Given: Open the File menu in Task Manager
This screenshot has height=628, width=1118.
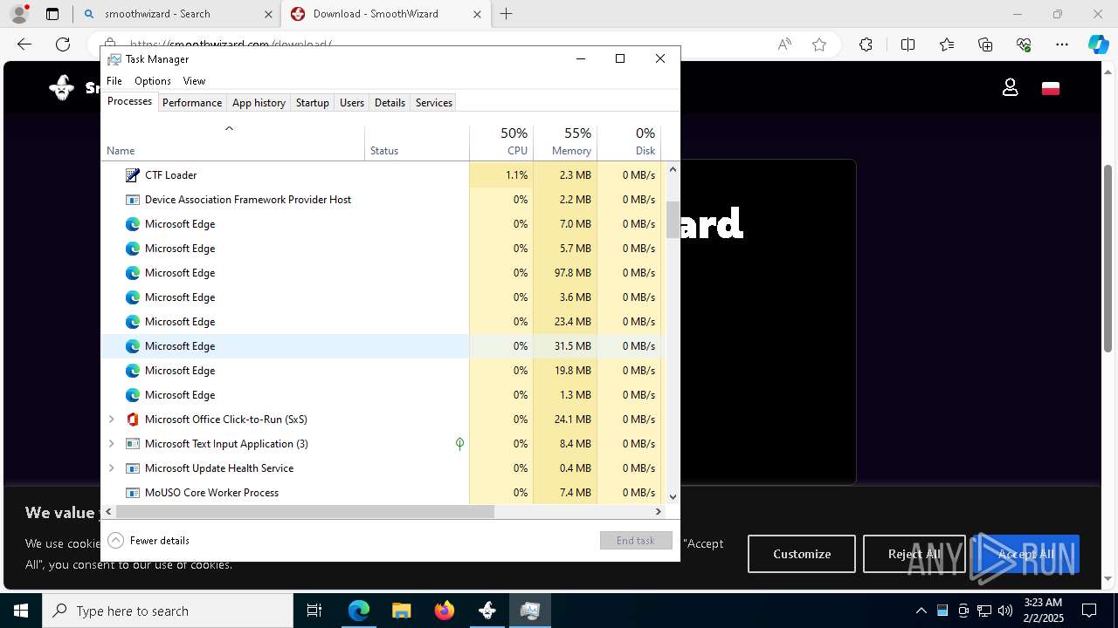Looking at the screenshot, I should (x=114, y=81).
